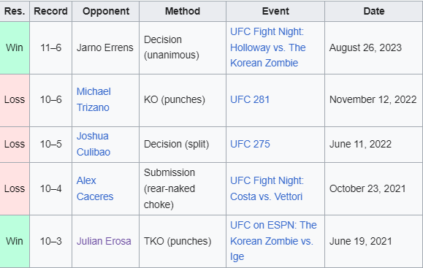Click the Opponent column header
Viewport: 423px width, 268px height.
click(x=106, y=11)
